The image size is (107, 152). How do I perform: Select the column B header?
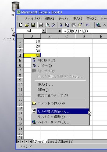click(49, 37)
